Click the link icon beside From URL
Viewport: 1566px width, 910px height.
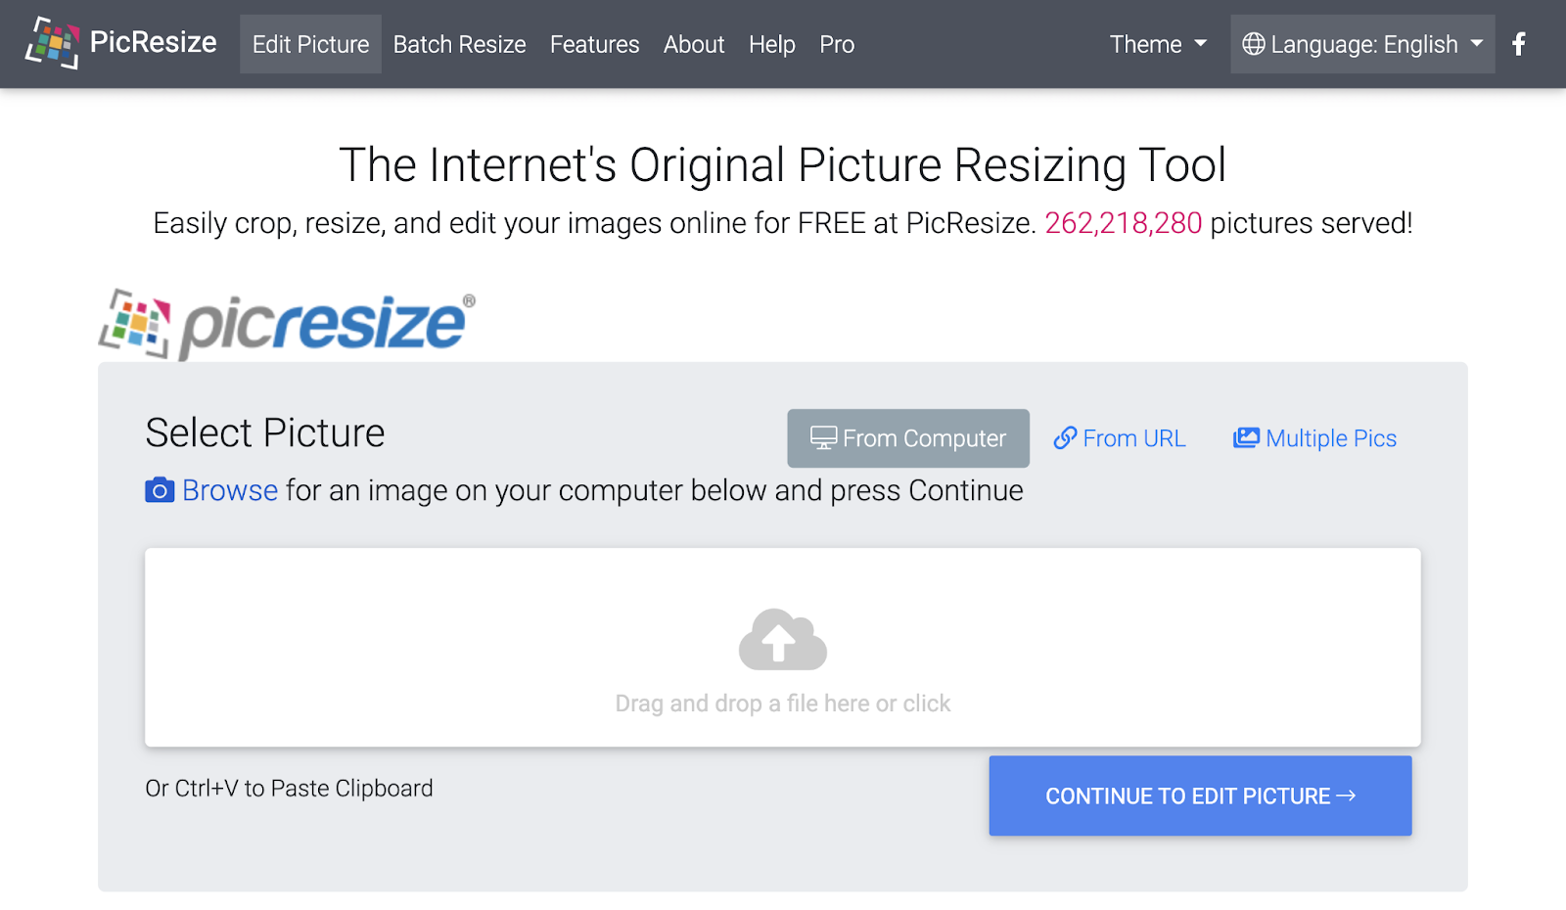click(x=1066, y=437)
